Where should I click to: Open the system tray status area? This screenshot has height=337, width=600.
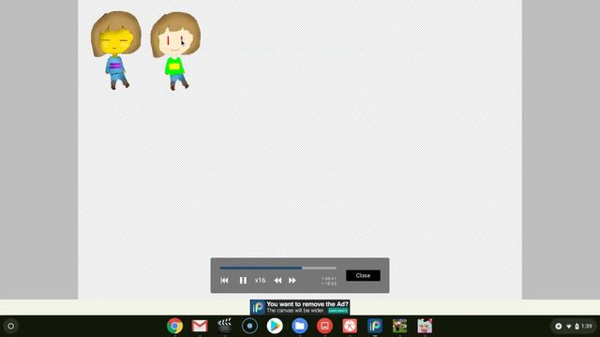pos(573,326)
